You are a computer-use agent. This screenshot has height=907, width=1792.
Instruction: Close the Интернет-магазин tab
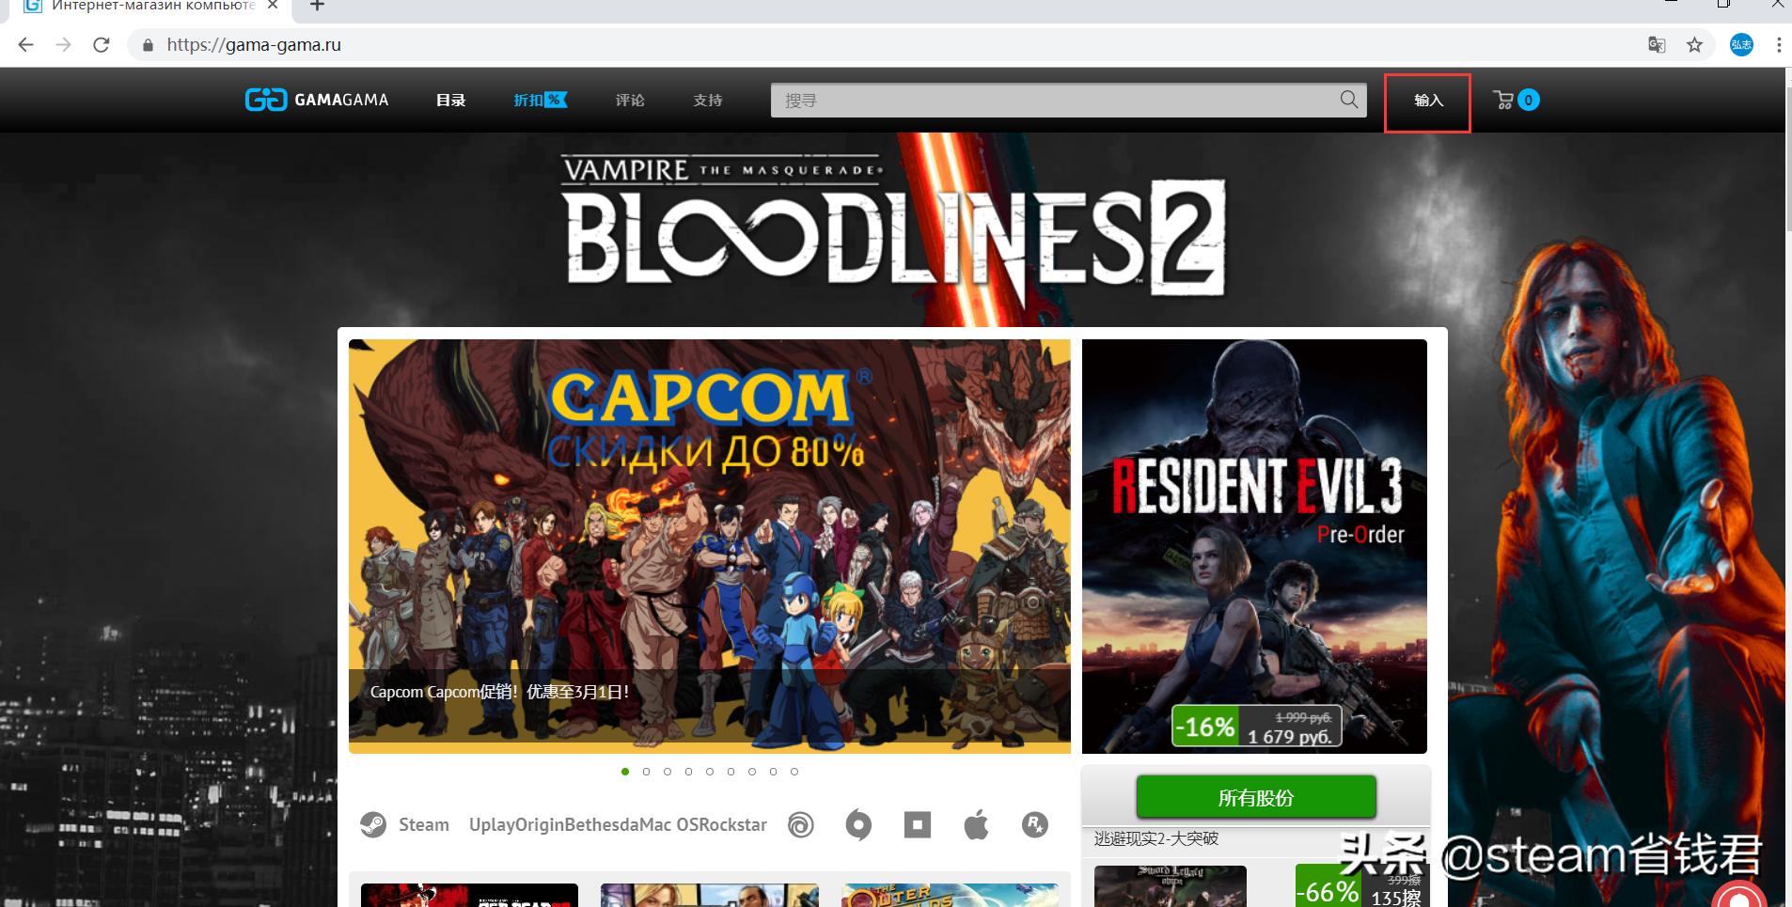tap(274, 6)
